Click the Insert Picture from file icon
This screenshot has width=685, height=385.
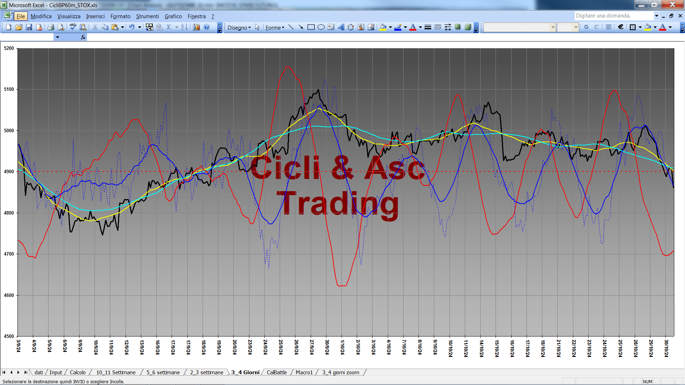[371, 27]
